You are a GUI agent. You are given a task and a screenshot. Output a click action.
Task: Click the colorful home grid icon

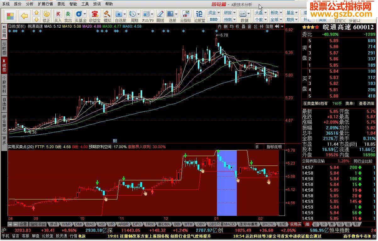coord(10,16)
